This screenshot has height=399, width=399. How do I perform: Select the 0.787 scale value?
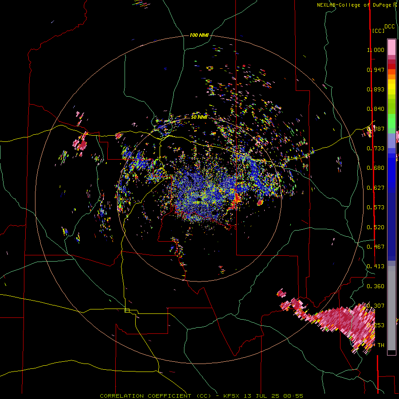coord(376,129)
